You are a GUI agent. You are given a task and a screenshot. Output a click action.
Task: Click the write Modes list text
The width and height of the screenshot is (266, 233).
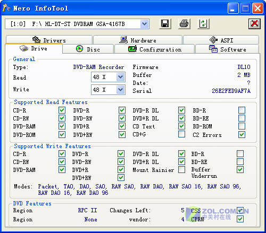click(x=139, y=189)
